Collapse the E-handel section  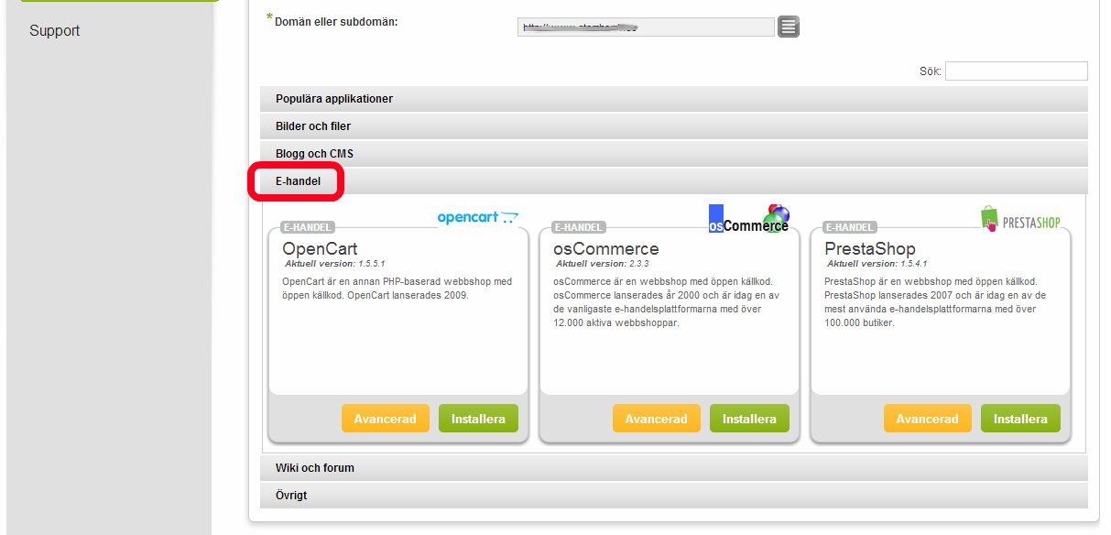point(299,181)
